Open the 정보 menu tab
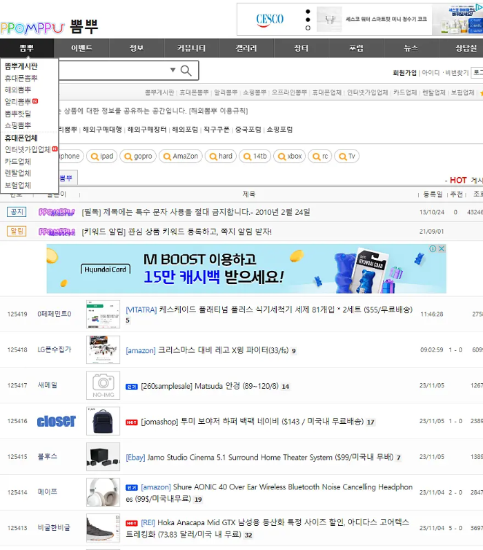 point(137,48)
